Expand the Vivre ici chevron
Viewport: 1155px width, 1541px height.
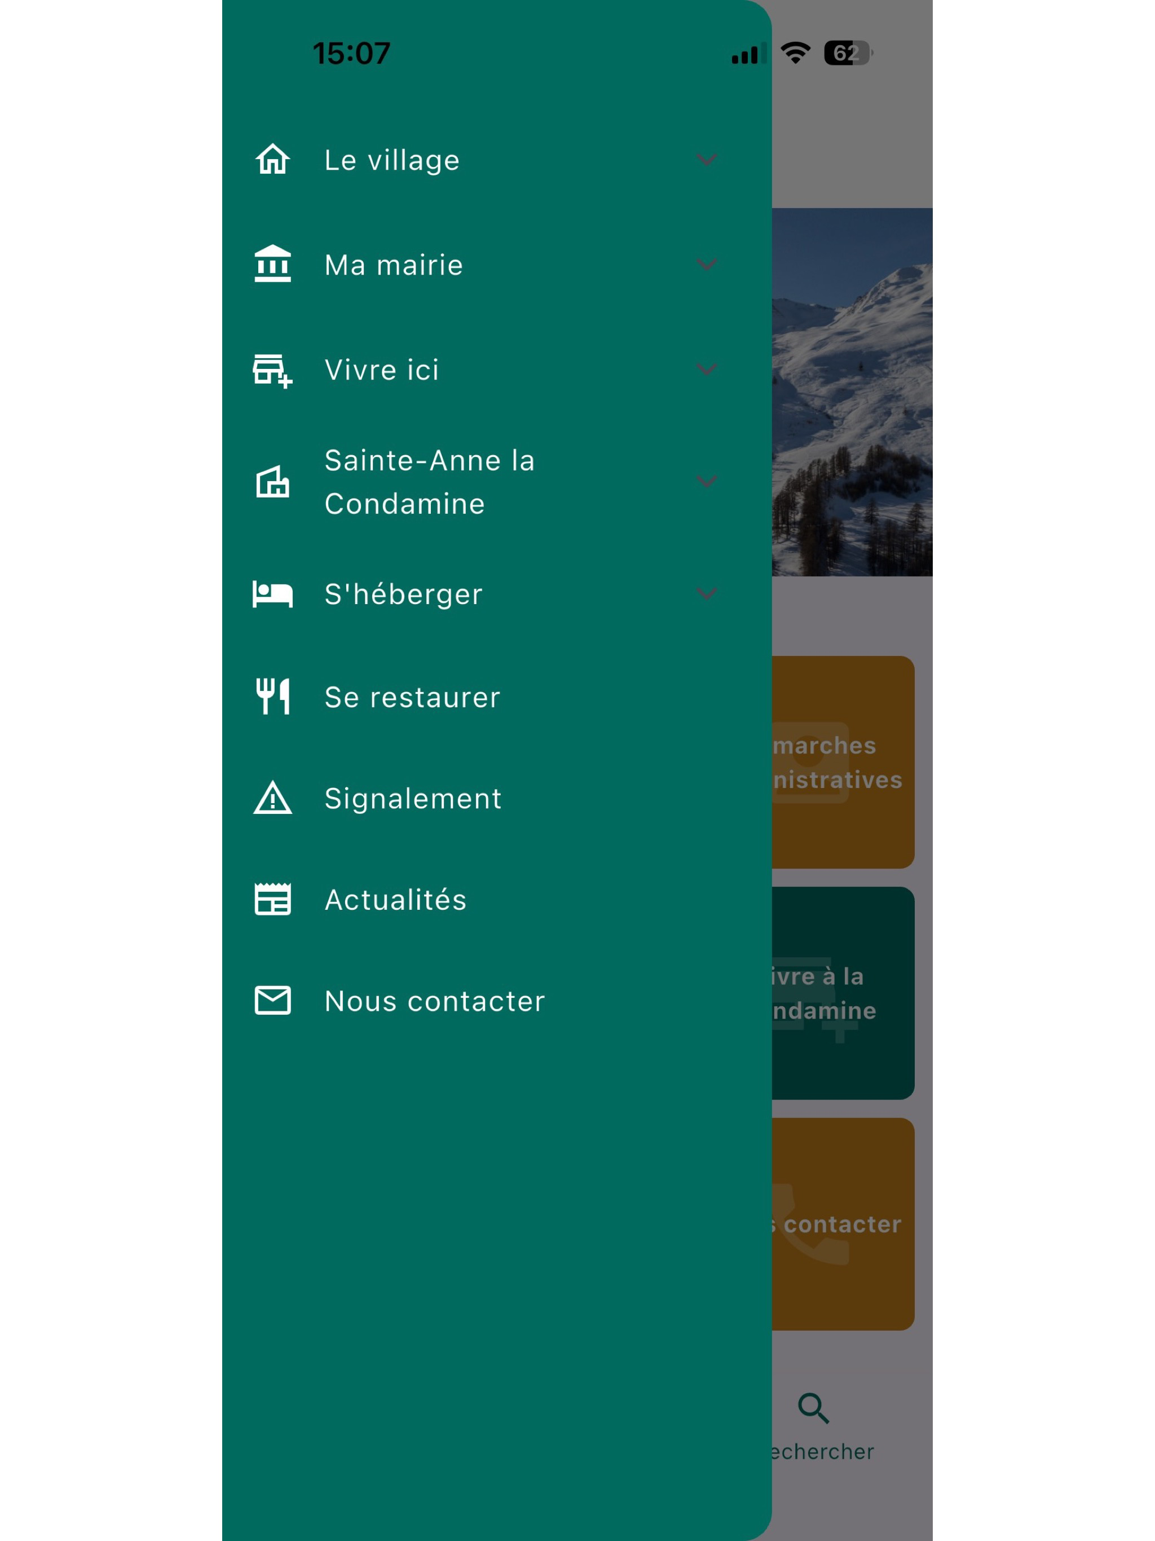coord(707,369)
